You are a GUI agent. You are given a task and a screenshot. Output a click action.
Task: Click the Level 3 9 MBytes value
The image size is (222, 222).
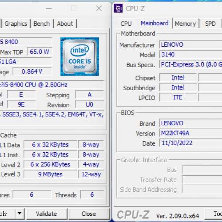(50, 174)
